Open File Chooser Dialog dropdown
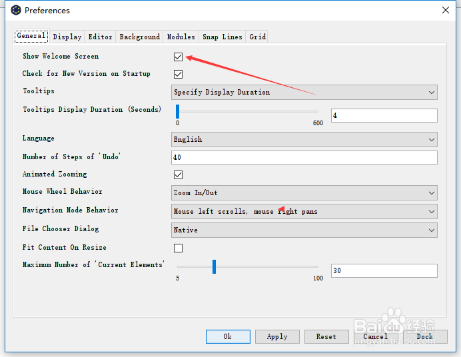Screen dimensions: 461x357 click(x=304, y=230)
